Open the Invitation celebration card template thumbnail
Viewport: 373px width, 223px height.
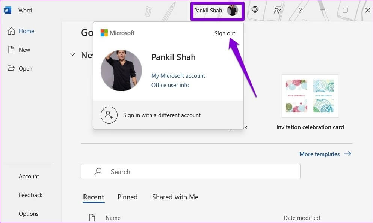click(x=310, y=96)
